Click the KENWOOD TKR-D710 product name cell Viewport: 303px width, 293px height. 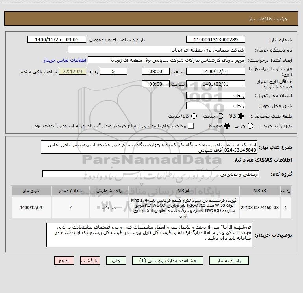pyautogui.click(x=184, y=208)
